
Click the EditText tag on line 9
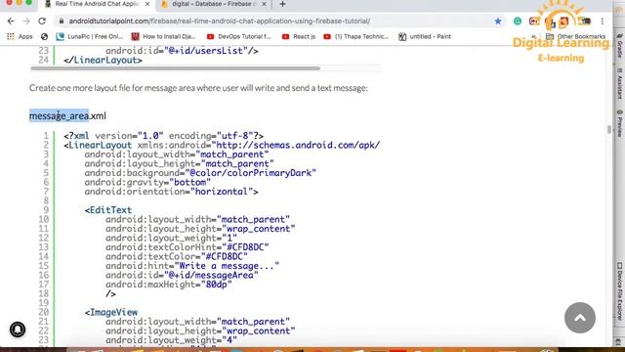pyautogui.click(x=108, y=210)
